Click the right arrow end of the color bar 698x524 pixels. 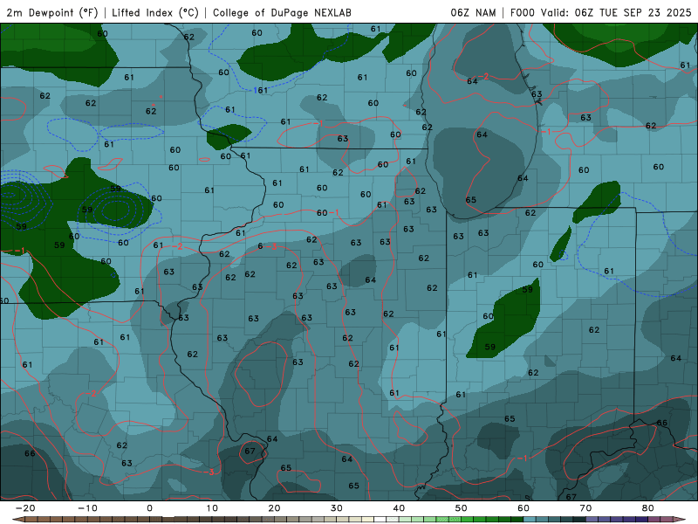tap(680, 520)
